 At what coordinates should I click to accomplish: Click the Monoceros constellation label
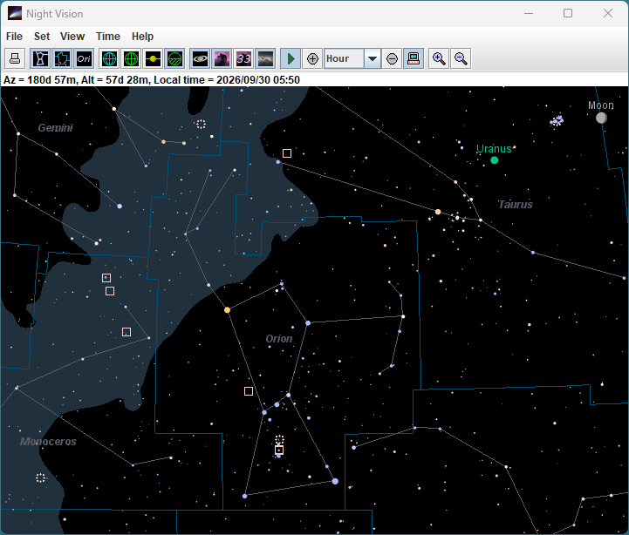[48, 442]
